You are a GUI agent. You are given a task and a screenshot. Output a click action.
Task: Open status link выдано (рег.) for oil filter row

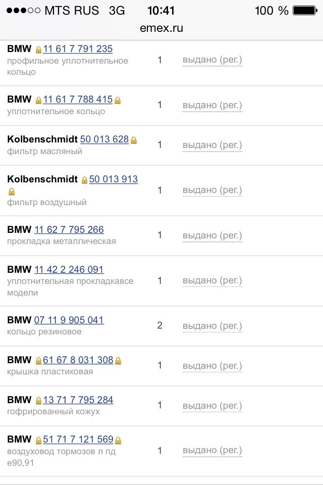[212, 144]
